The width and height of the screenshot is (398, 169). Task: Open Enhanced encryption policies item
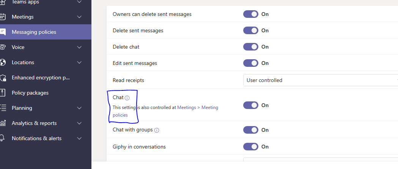(x=46, y=78)
